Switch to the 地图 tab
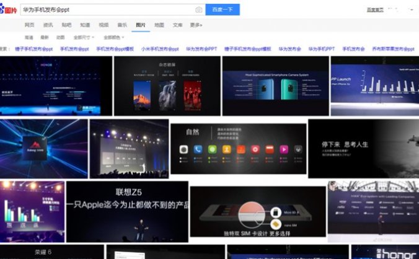 [x=159, y=25]
